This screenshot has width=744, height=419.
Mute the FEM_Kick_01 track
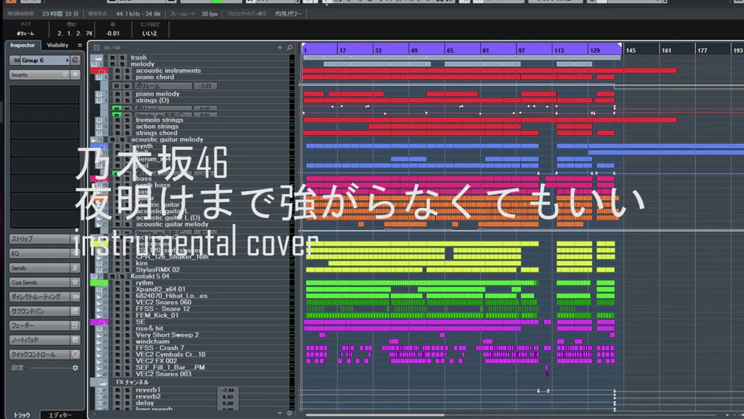pyautogui.click(x=118, y=316)
